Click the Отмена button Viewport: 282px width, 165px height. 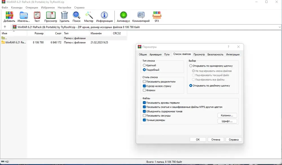point(216,139)
